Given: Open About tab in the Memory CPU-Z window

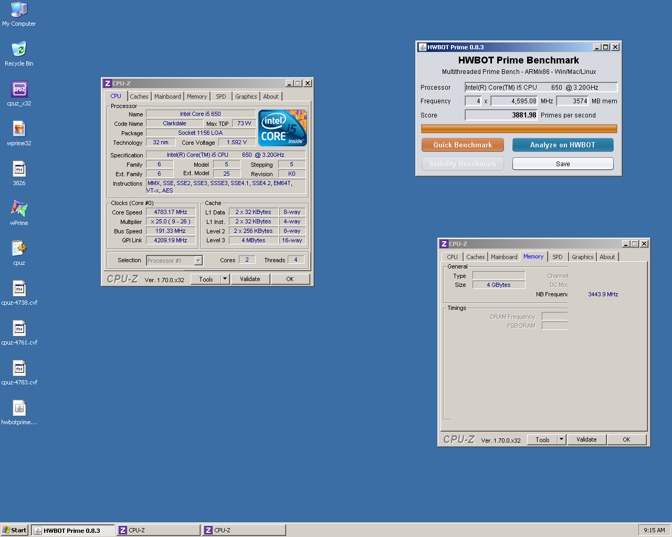Looking at the screenshot, I should pos(607,257).
